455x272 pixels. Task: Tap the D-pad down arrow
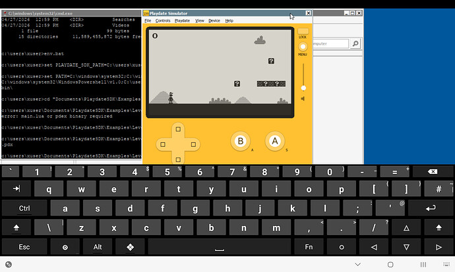pyautogui.click(x=178, y=159)
